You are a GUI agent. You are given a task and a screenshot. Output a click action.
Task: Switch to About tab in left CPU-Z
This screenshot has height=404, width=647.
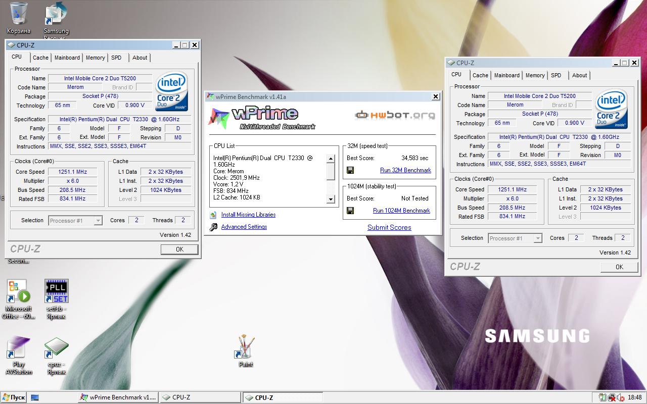140,58
